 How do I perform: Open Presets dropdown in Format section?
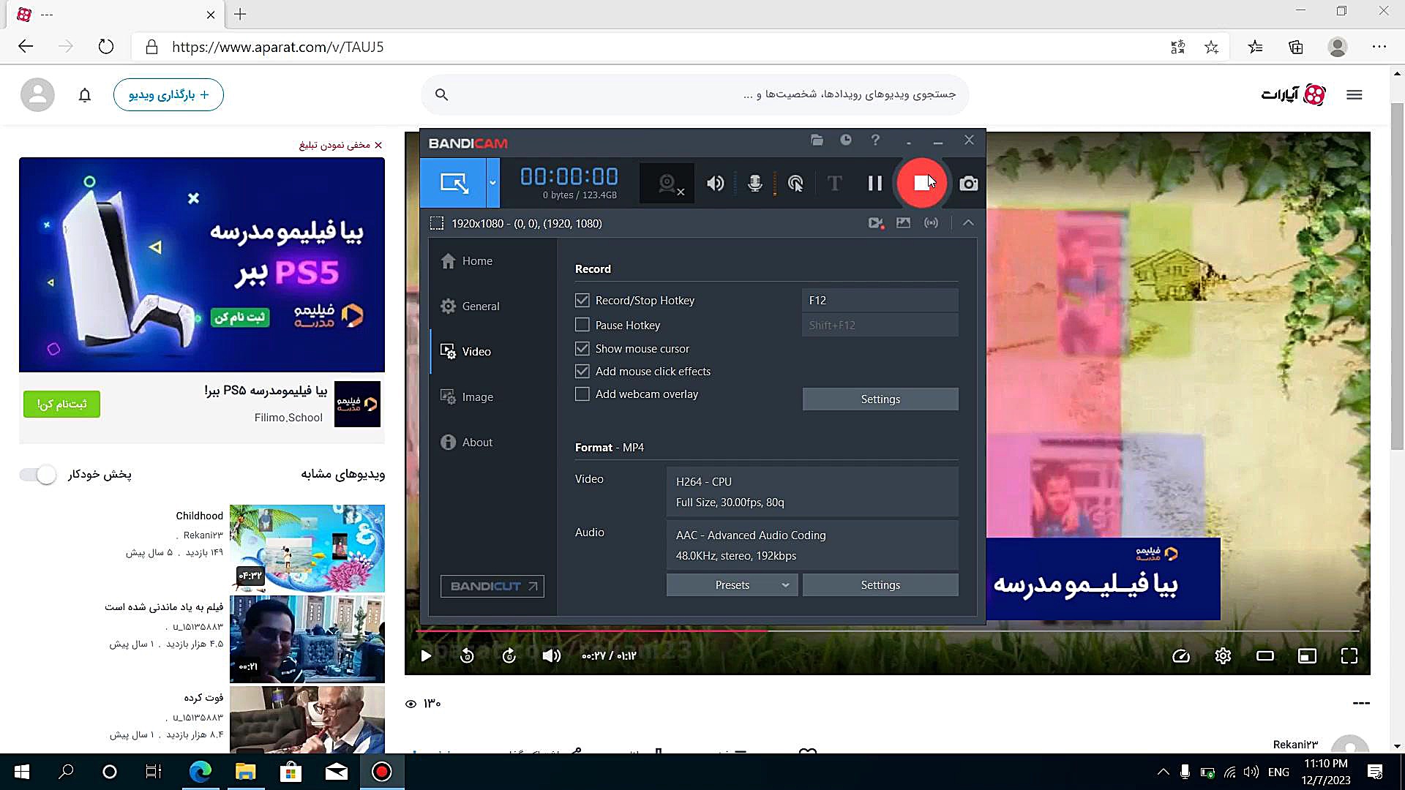732,585
